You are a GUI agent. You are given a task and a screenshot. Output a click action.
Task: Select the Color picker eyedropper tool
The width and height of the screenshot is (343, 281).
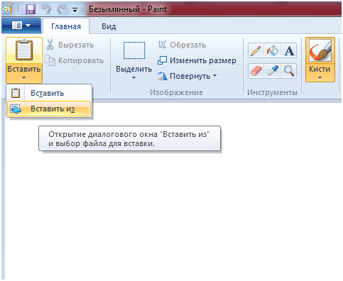[272, 71]
